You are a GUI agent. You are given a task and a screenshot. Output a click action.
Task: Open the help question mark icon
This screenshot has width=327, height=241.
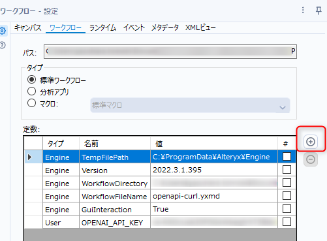(3, 45)
